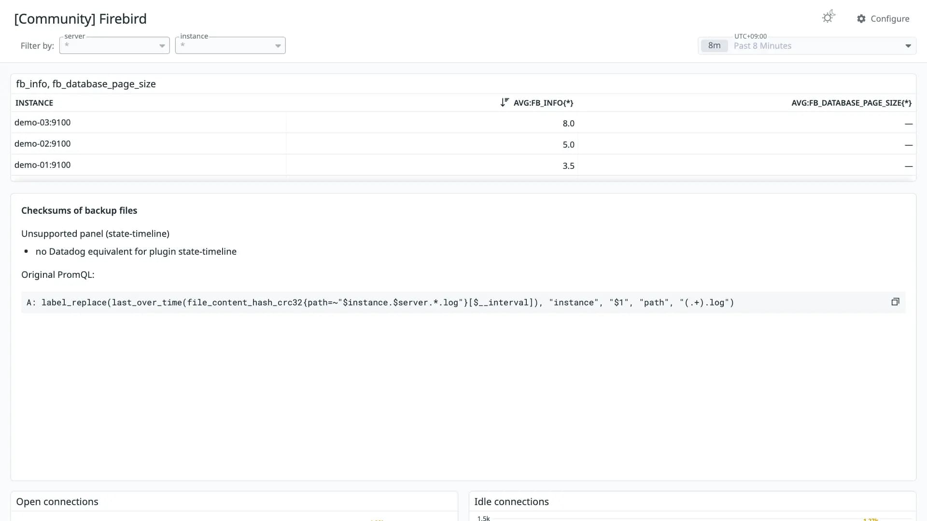
Task: Click the 3.5 fb_info value
Action: pyautogui.click(x=568, y=166)
